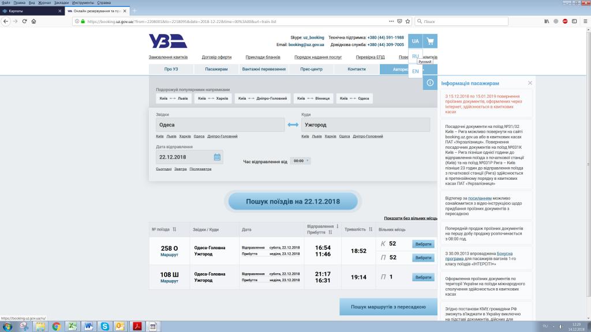
Task: Open the UA language selector
Action: click(x=416, y=41)
